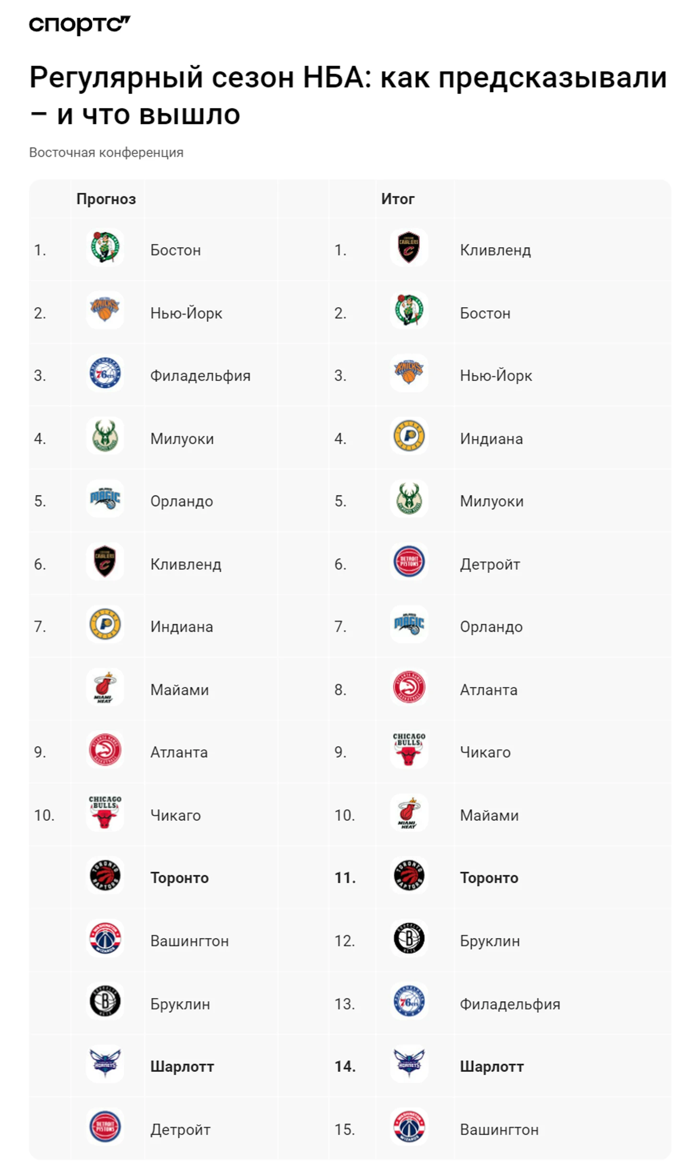Click the Sports.ru logo at top
This screenshot has height=1174, width=700.
(x=80, y=24)
